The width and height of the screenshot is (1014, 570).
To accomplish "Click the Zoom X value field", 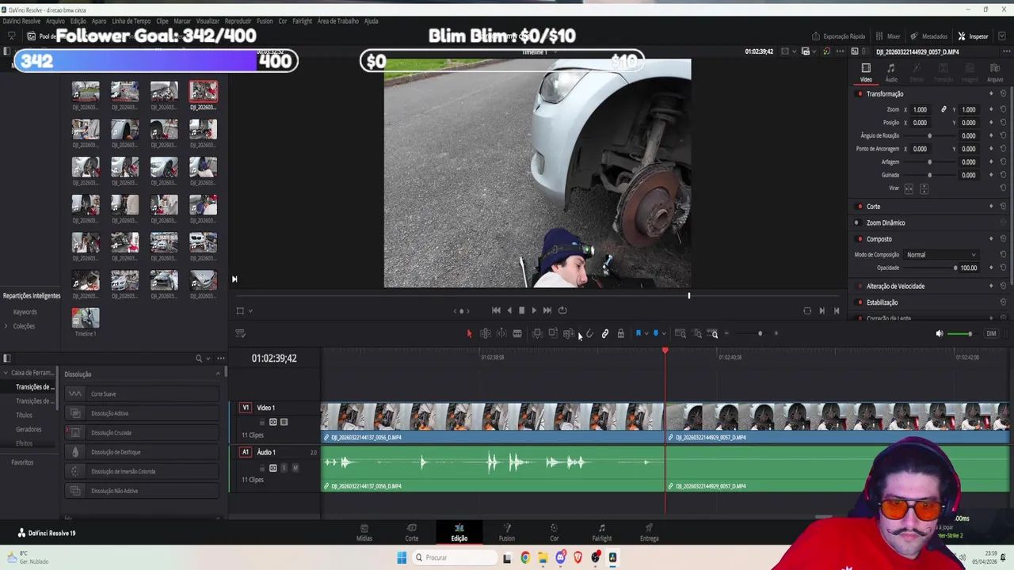I will (920, 110).
